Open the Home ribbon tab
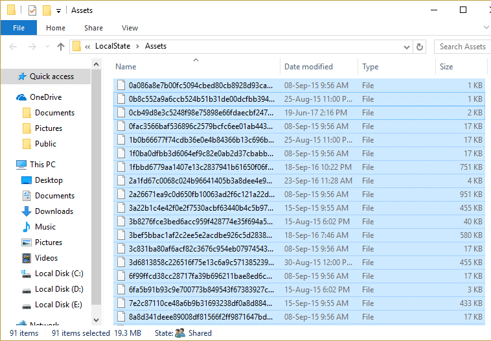 tap(56, 28)
